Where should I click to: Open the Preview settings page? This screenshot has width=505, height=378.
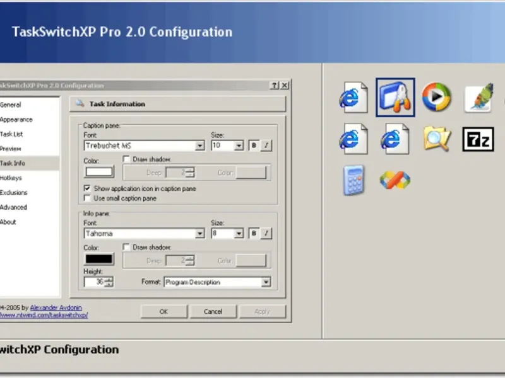click(10, 149)
